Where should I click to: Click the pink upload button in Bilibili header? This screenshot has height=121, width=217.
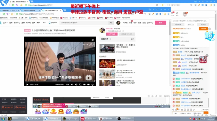(160, 23)
